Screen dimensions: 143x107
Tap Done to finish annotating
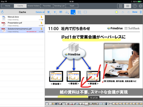(135, 12)
